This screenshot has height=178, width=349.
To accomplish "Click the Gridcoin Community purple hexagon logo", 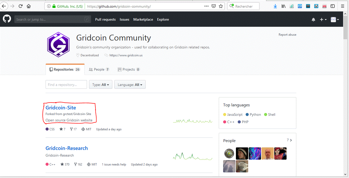I will (58, 45).
